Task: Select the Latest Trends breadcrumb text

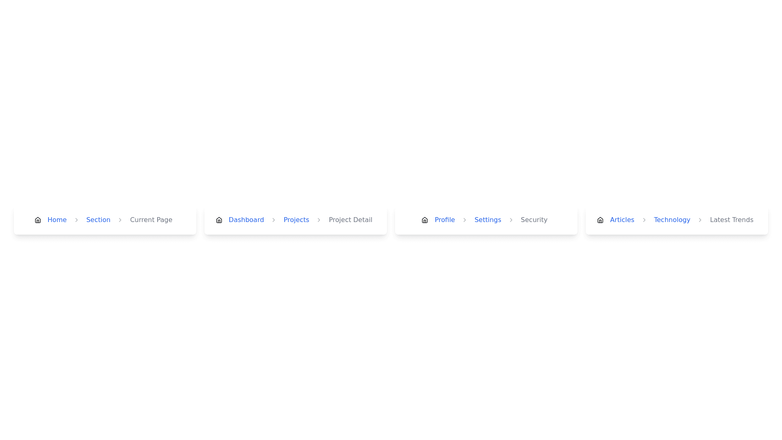Action: click(731, 220)
